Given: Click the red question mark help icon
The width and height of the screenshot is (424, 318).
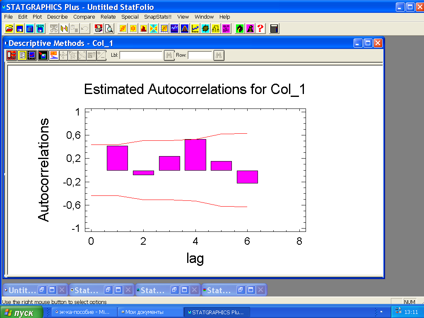Looking at the screenshot, I should click(x=260, y=29).
